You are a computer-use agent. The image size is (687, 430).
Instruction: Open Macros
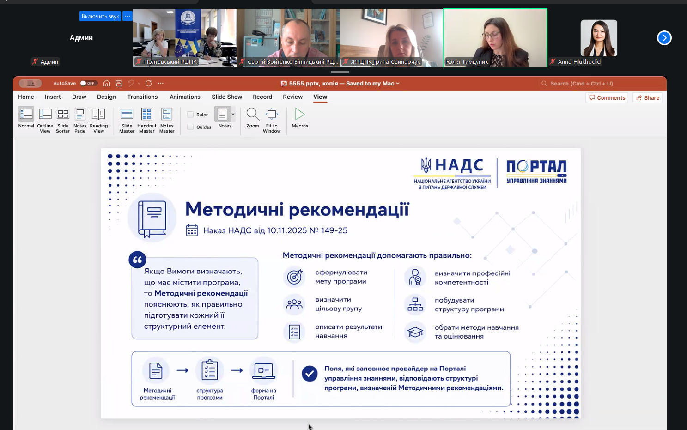tap(300, 117)
